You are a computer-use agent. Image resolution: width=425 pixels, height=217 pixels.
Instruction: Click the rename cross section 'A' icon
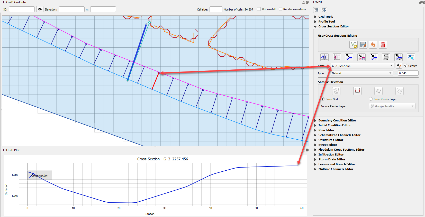point(399,66)
